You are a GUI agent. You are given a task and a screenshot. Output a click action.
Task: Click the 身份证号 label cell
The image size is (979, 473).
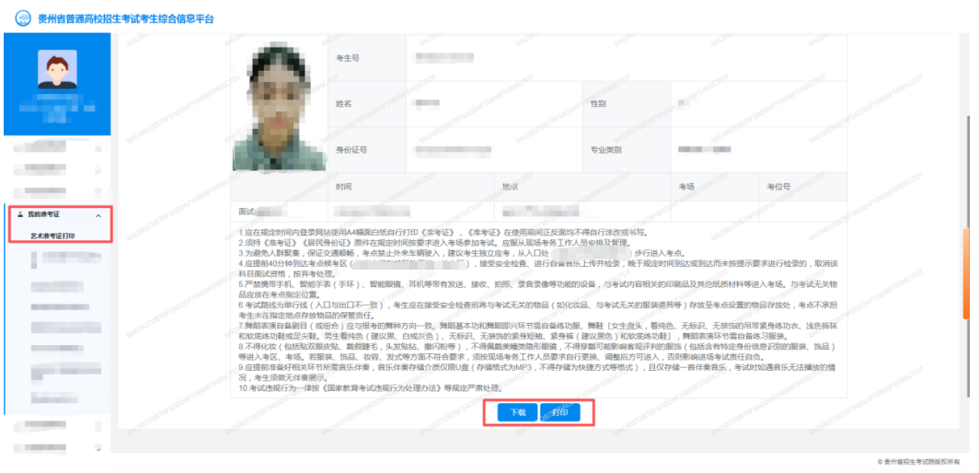click(366, 150)
